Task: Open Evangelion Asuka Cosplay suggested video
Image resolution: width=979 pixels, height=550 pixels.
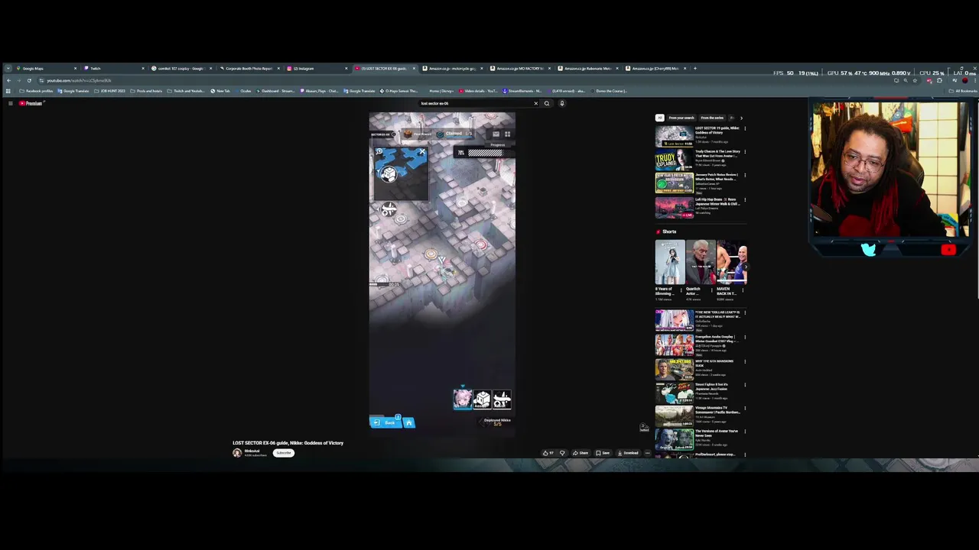Action: 674,345
